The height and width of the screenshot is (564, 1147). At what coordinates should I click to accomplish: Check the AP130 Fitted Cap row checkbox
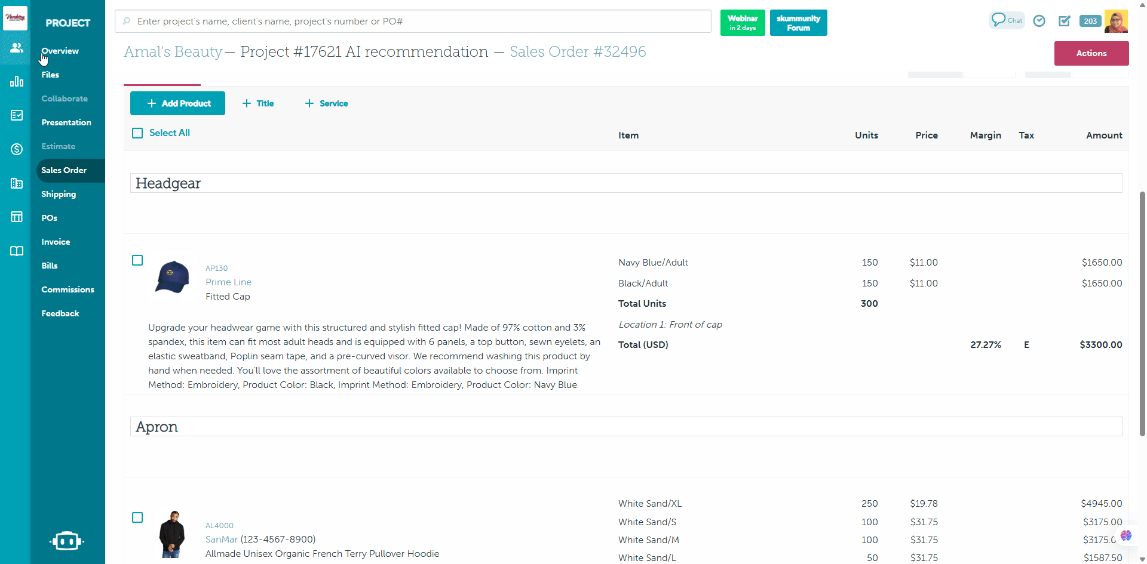137,261
